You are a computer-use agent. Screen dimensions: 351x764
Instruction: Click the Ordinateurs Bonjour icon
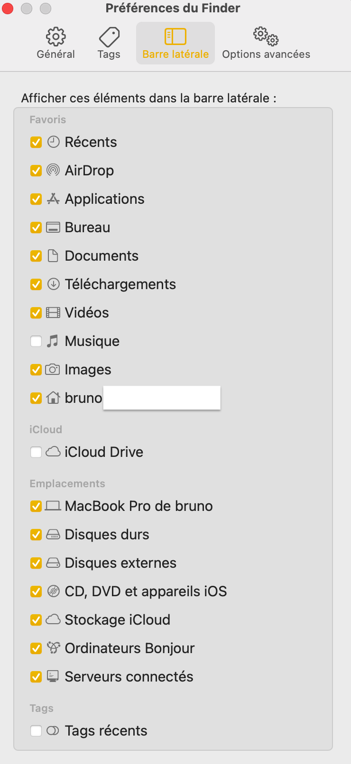[53, 648]
